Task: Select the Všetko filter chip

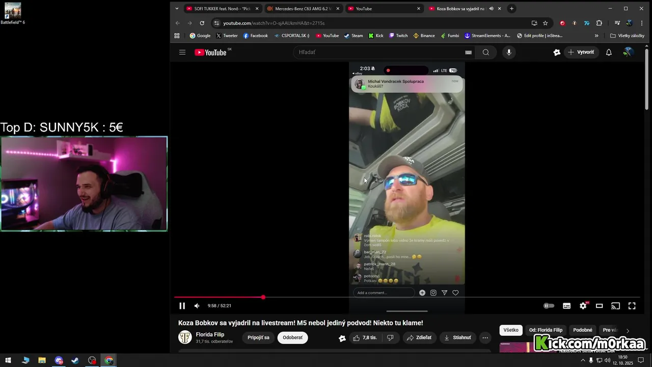Action: (511, 330)
